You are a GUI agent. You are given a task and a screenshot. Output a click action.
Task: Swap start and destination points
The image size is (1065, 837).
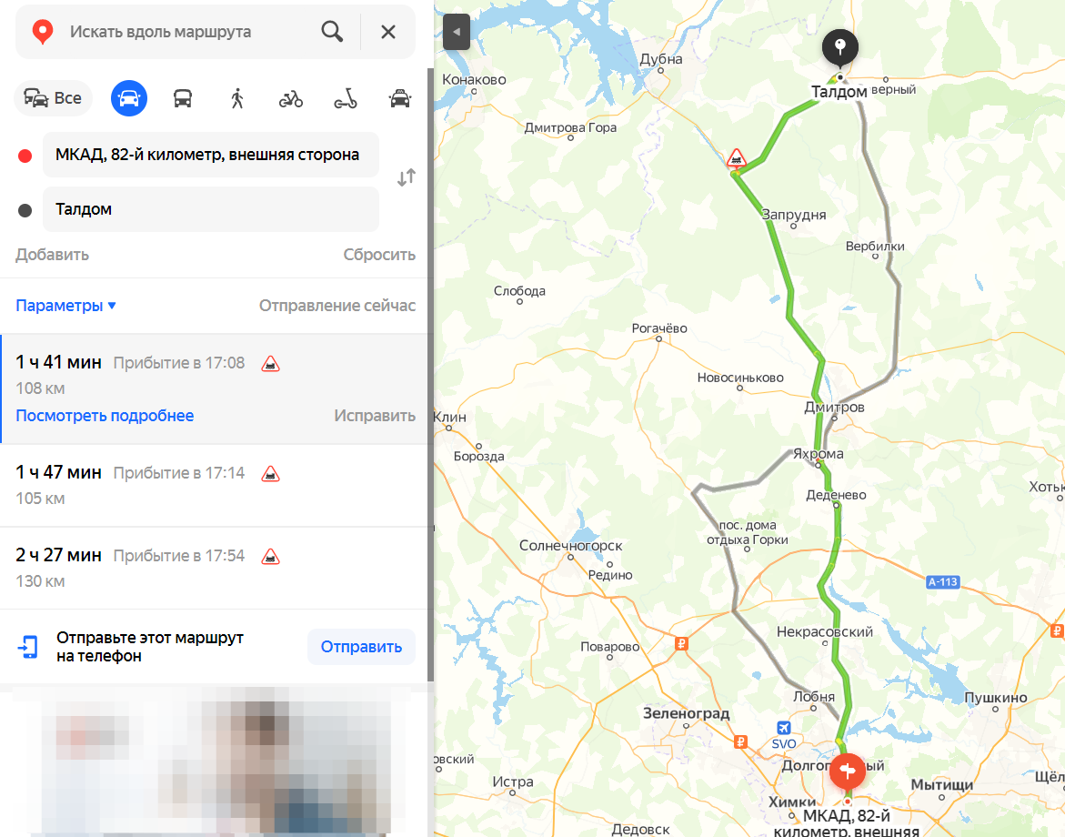coord(407,178)
